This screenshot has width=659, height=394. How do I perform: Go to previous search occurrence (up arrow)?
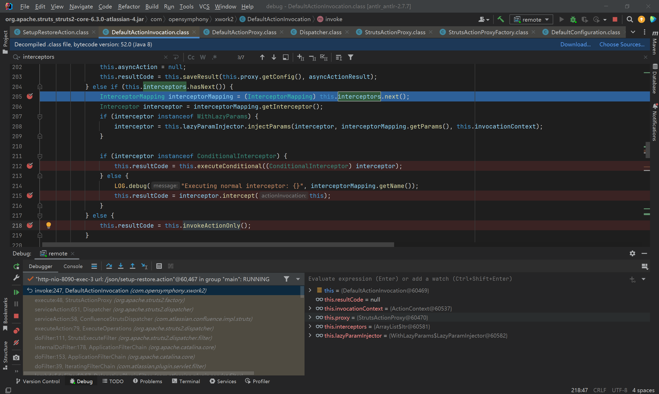pos(262,57)
